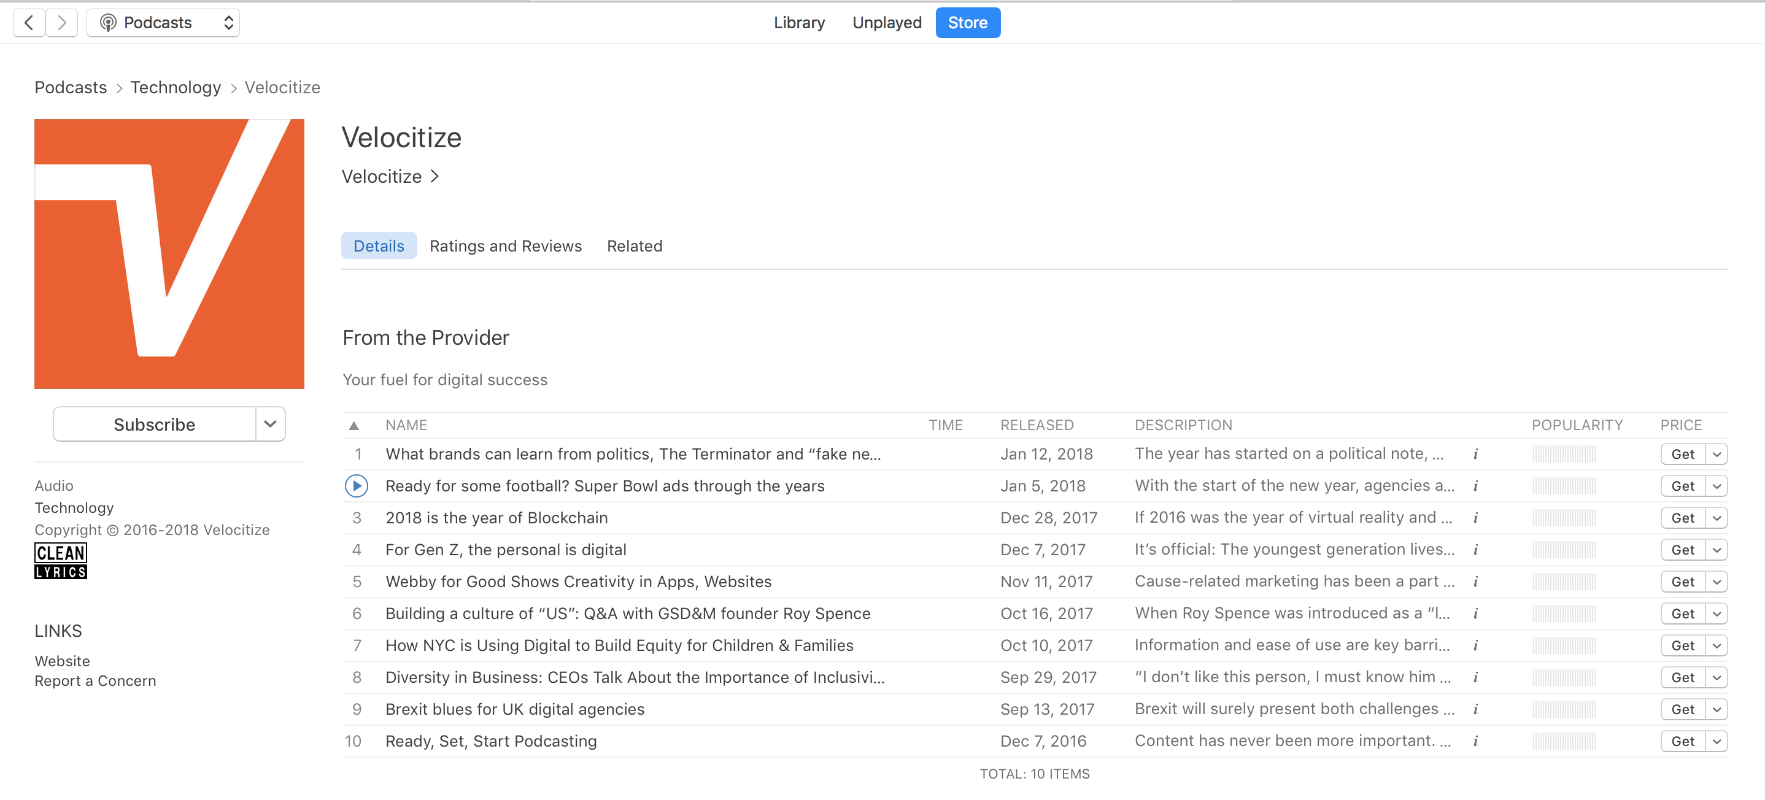Image resolution: width=1765 pixels, height=800 pixels.
Task: Expand Get options for Webby episode
Action: pyautogui.click(x=1717, y=582)
